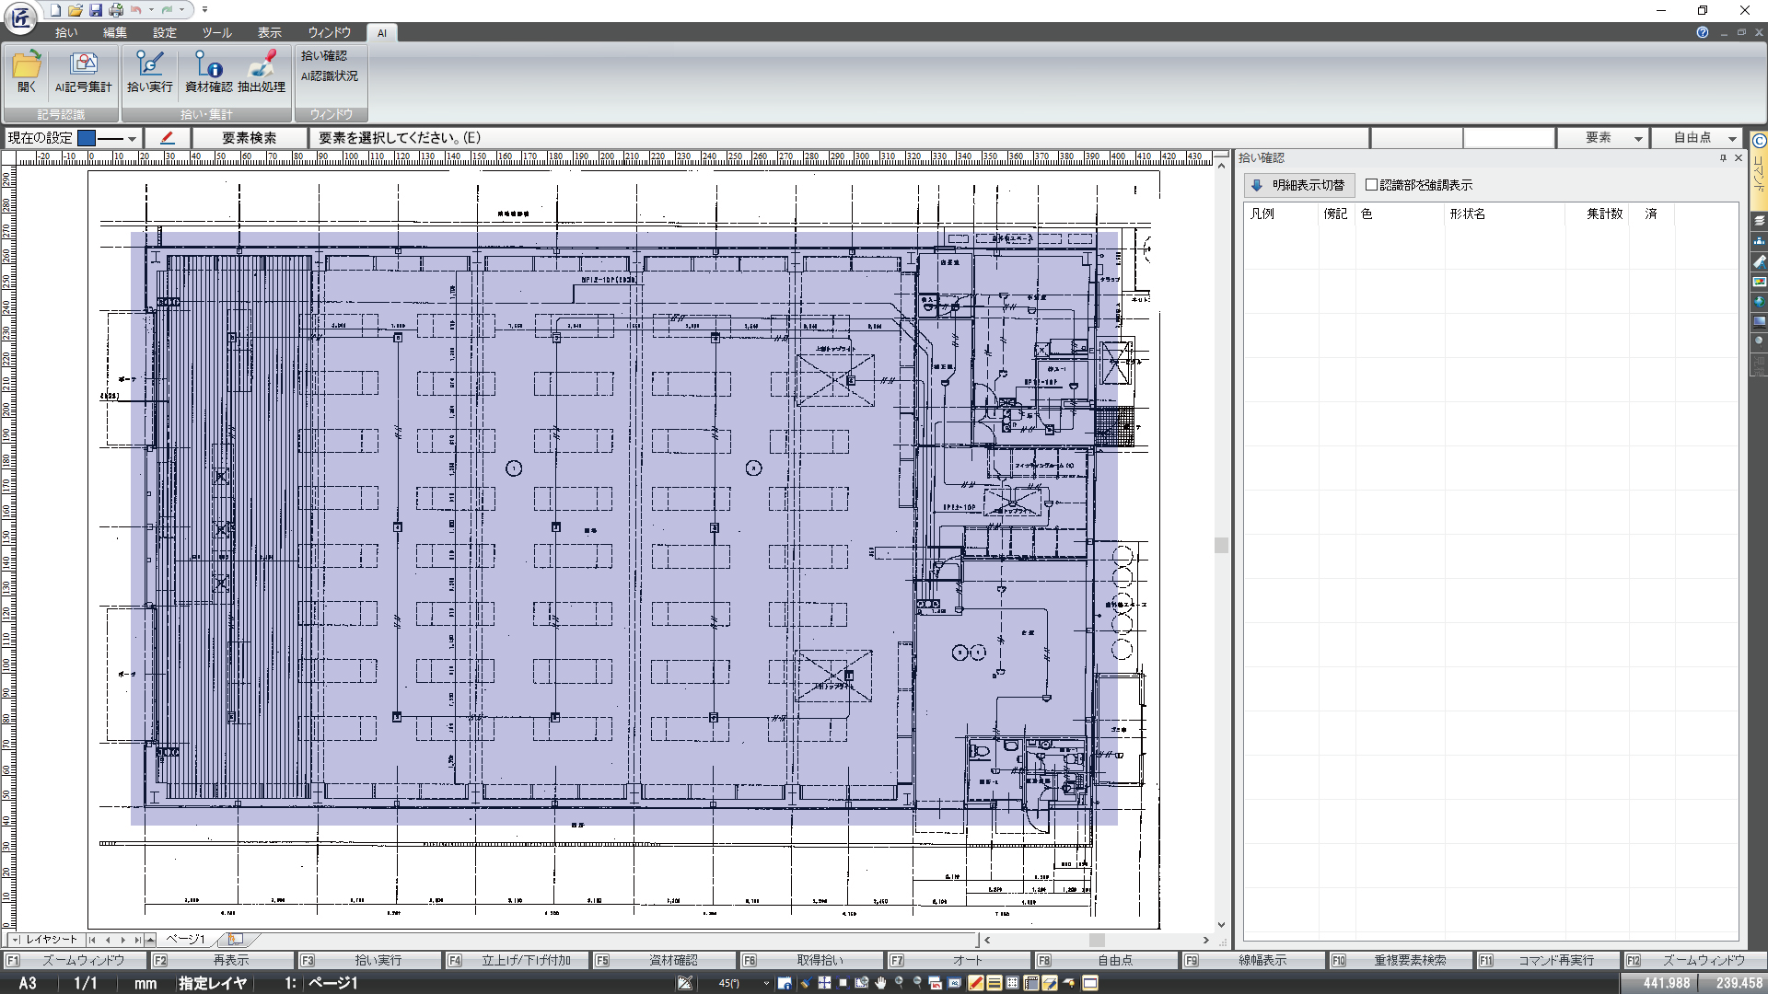Click the zoom out magnifier in status bar

pyautogui.click(x=917, y=983)
